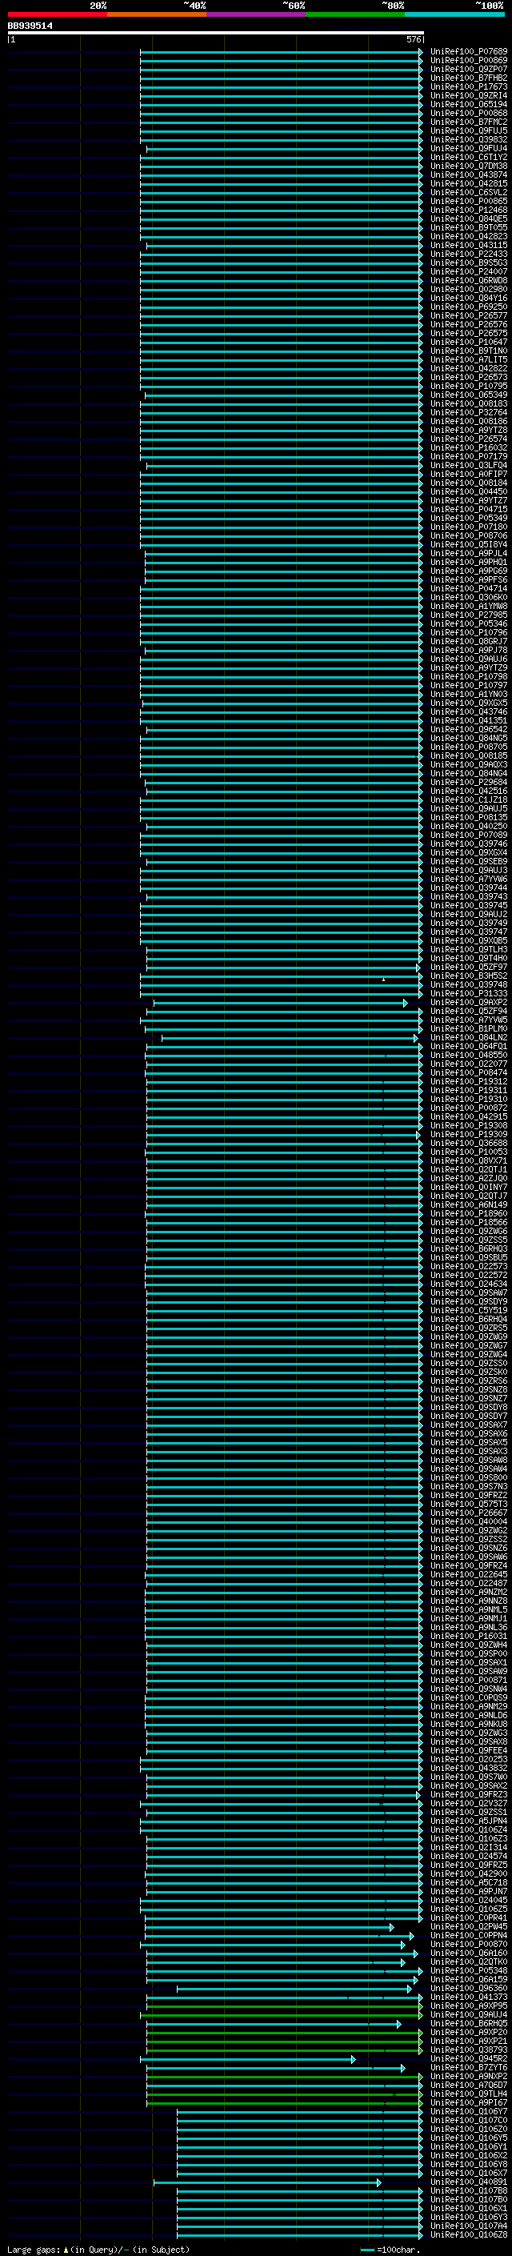Click label UniRef100_A7YVW5
512x2256 pixels.
click(469, 1020)
